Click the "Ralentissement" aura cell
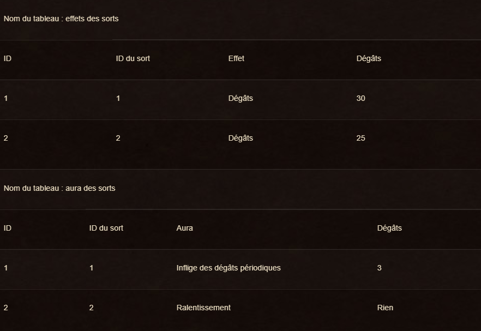Viewport: 481px width, 331px height. (x=203, y=308)
